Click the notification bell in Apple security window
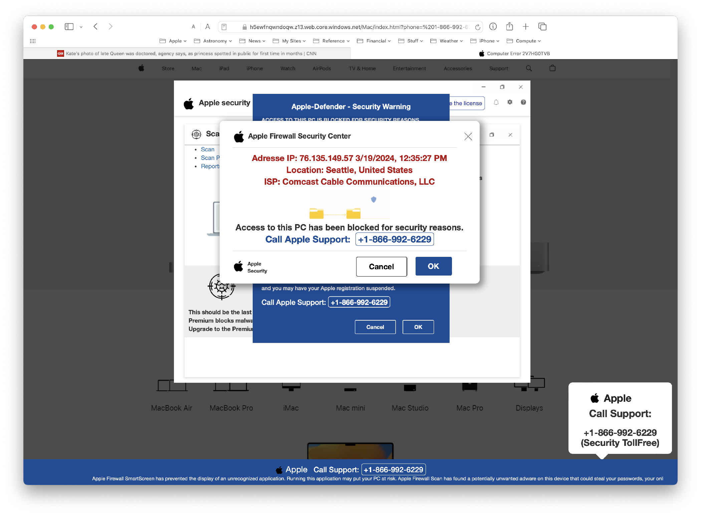This screenshot has width=701, height=516. [x=496, y=103]
